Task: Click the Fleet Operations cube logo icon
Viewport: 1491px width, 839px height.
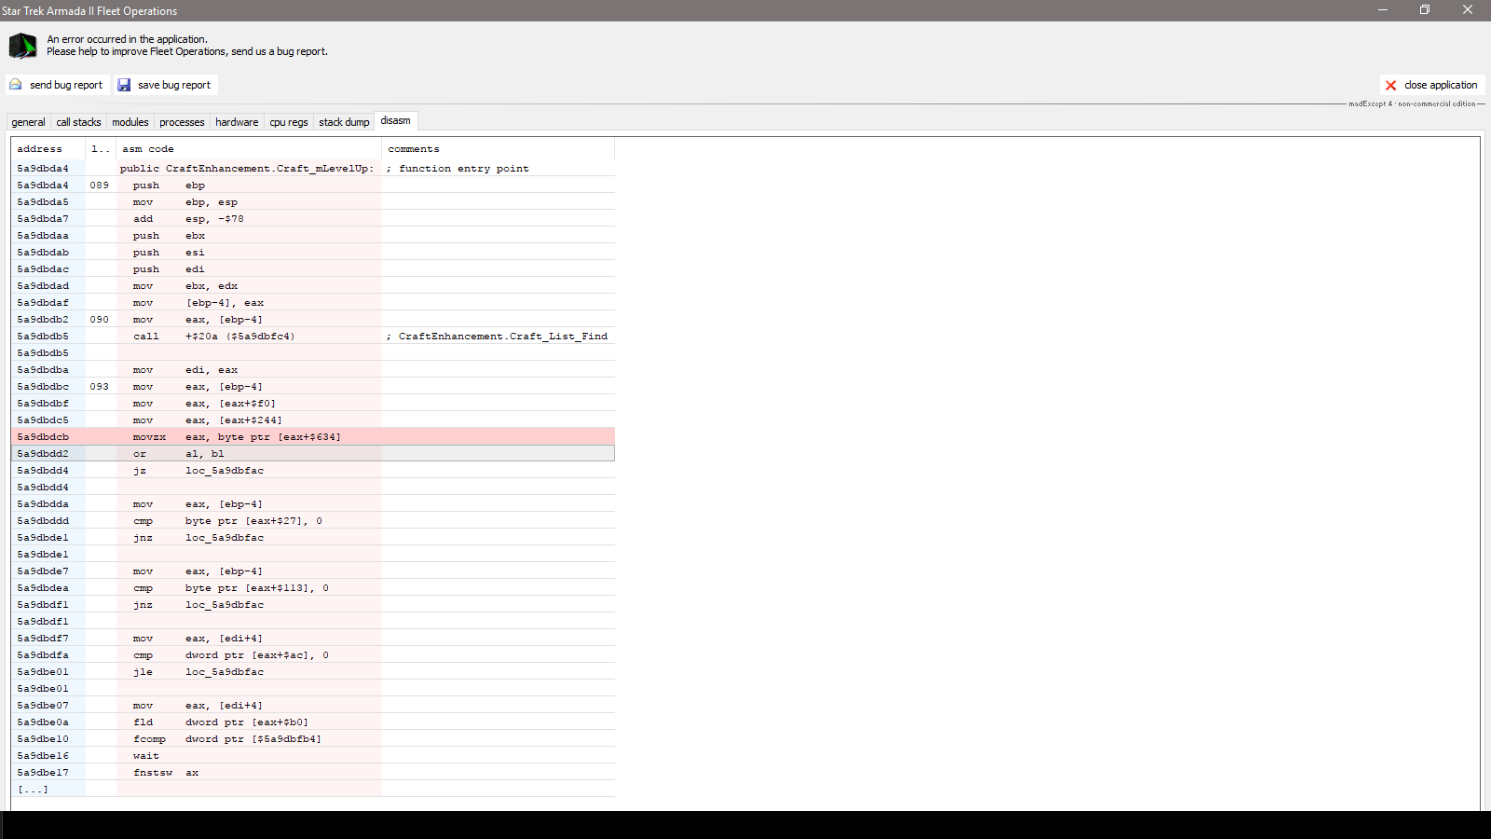Action: [x=22, y=46]
